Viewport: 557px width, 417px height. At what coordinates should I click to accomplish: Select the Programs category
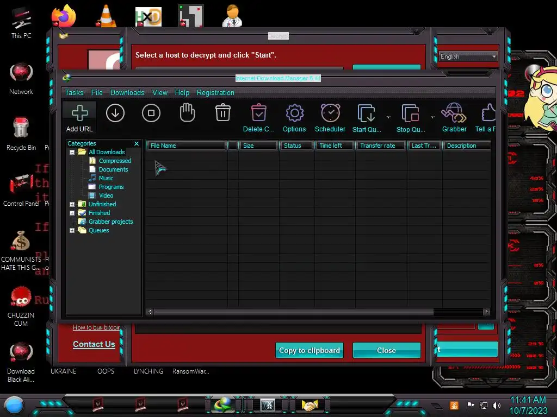coord(111,187)
